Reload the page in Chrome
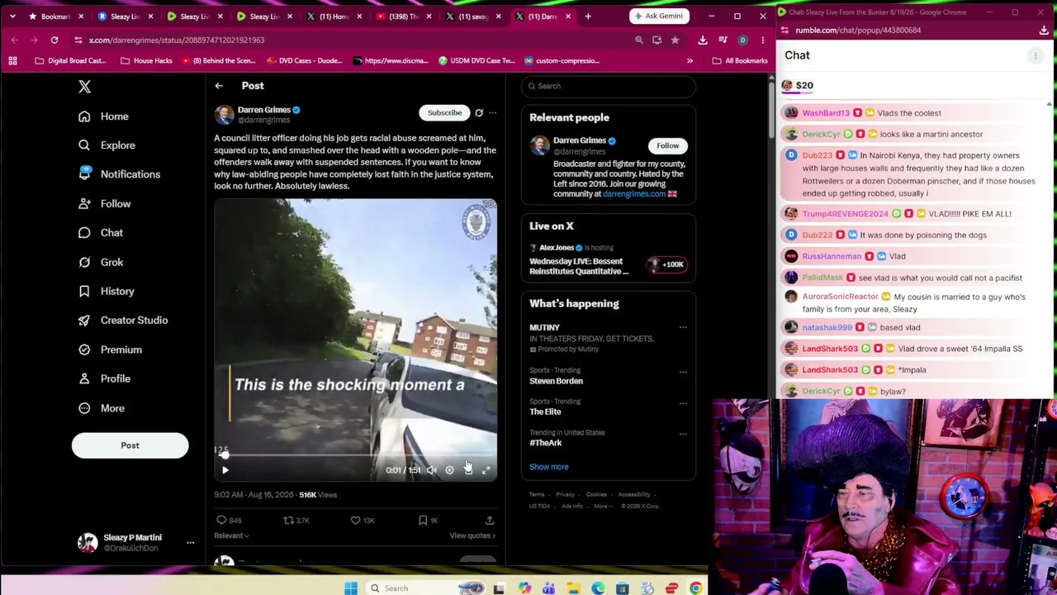This screenshot has width=1057, height=595. click(55, 40)
